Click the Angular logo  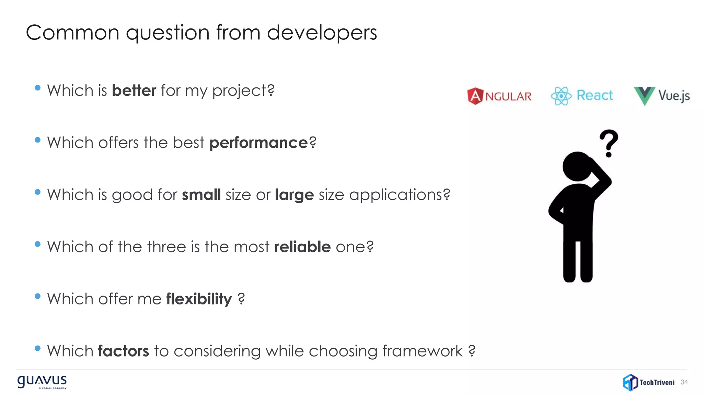click(499, 96)
